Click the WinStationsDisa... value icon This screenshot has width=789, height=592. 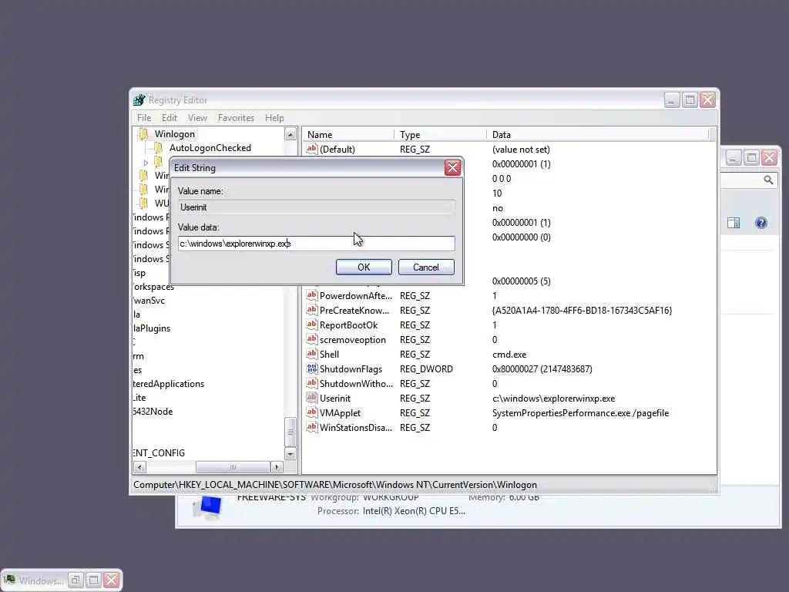[312, 427]
